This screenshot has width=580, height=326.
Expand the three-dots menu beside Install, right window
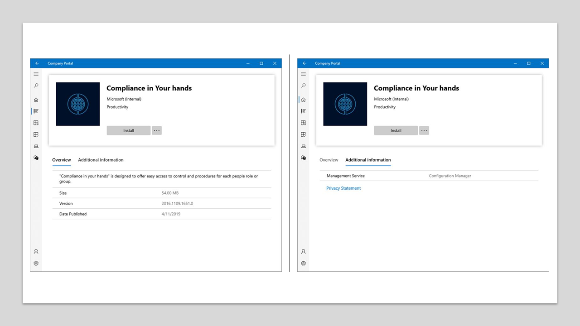(x=424, y=130)
